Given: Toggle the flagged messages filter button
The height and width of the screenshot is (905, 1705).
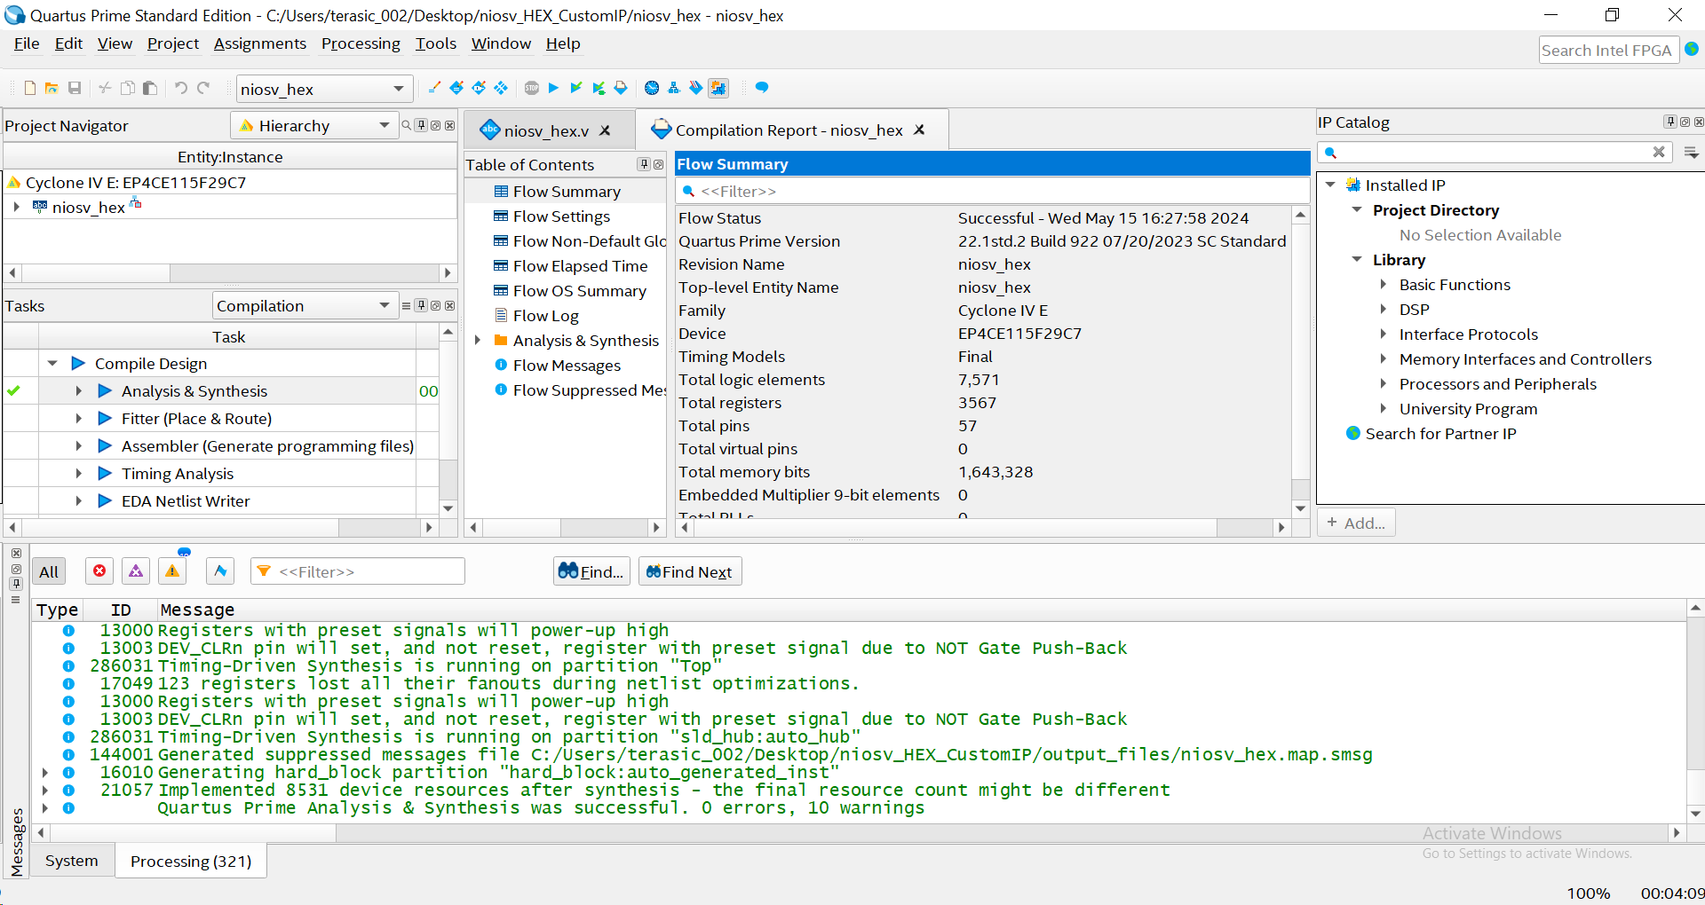Looking at the screenshot, I should pyautogui.click(x=220, y=571).
